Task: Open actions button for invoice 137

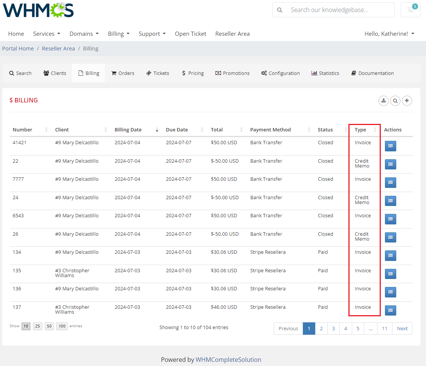Action: pyautogui.click(x=391, y=310)
